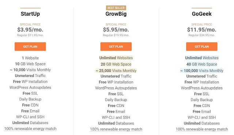
Task: Click StartUp's 100% renewable energy match link
Action: coord(30,129)
